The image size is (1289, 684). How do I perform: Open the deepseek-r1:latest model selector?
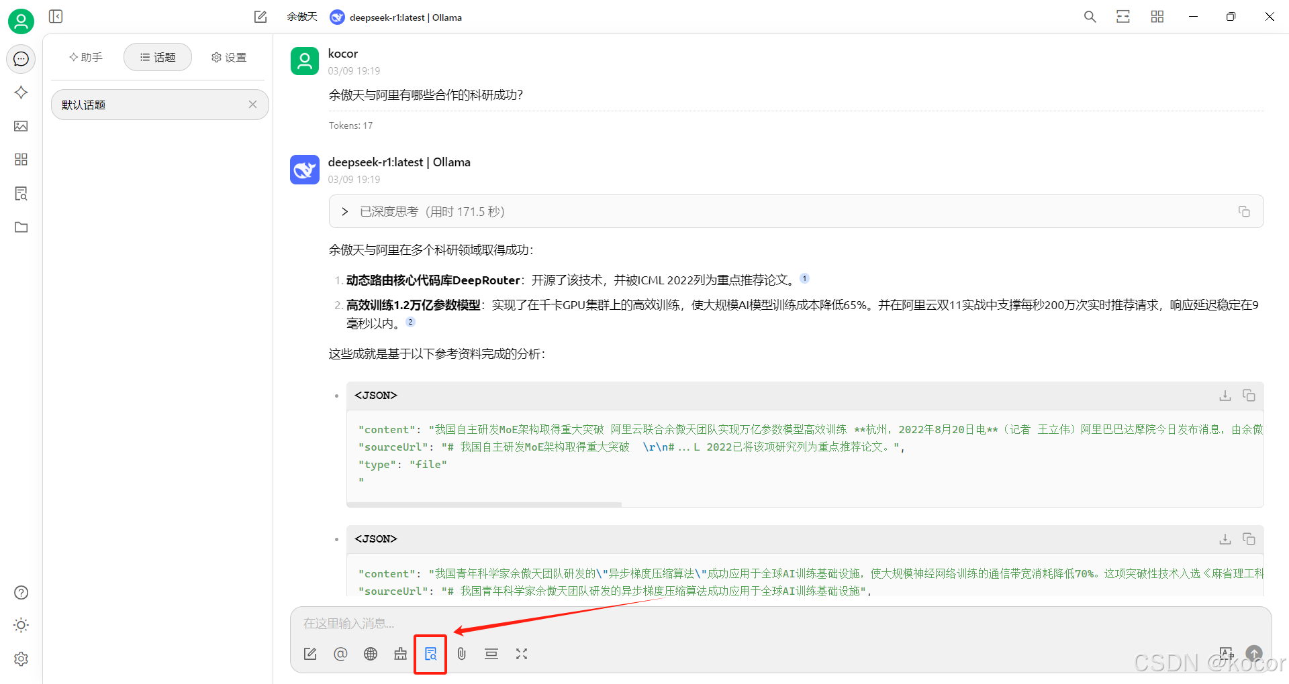click(x=396, y=17)
